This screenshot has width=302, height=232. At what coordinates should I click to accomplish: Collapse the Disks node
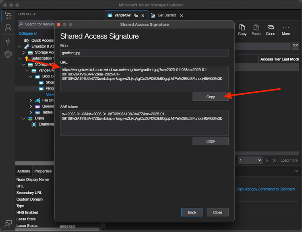point(23,118)
